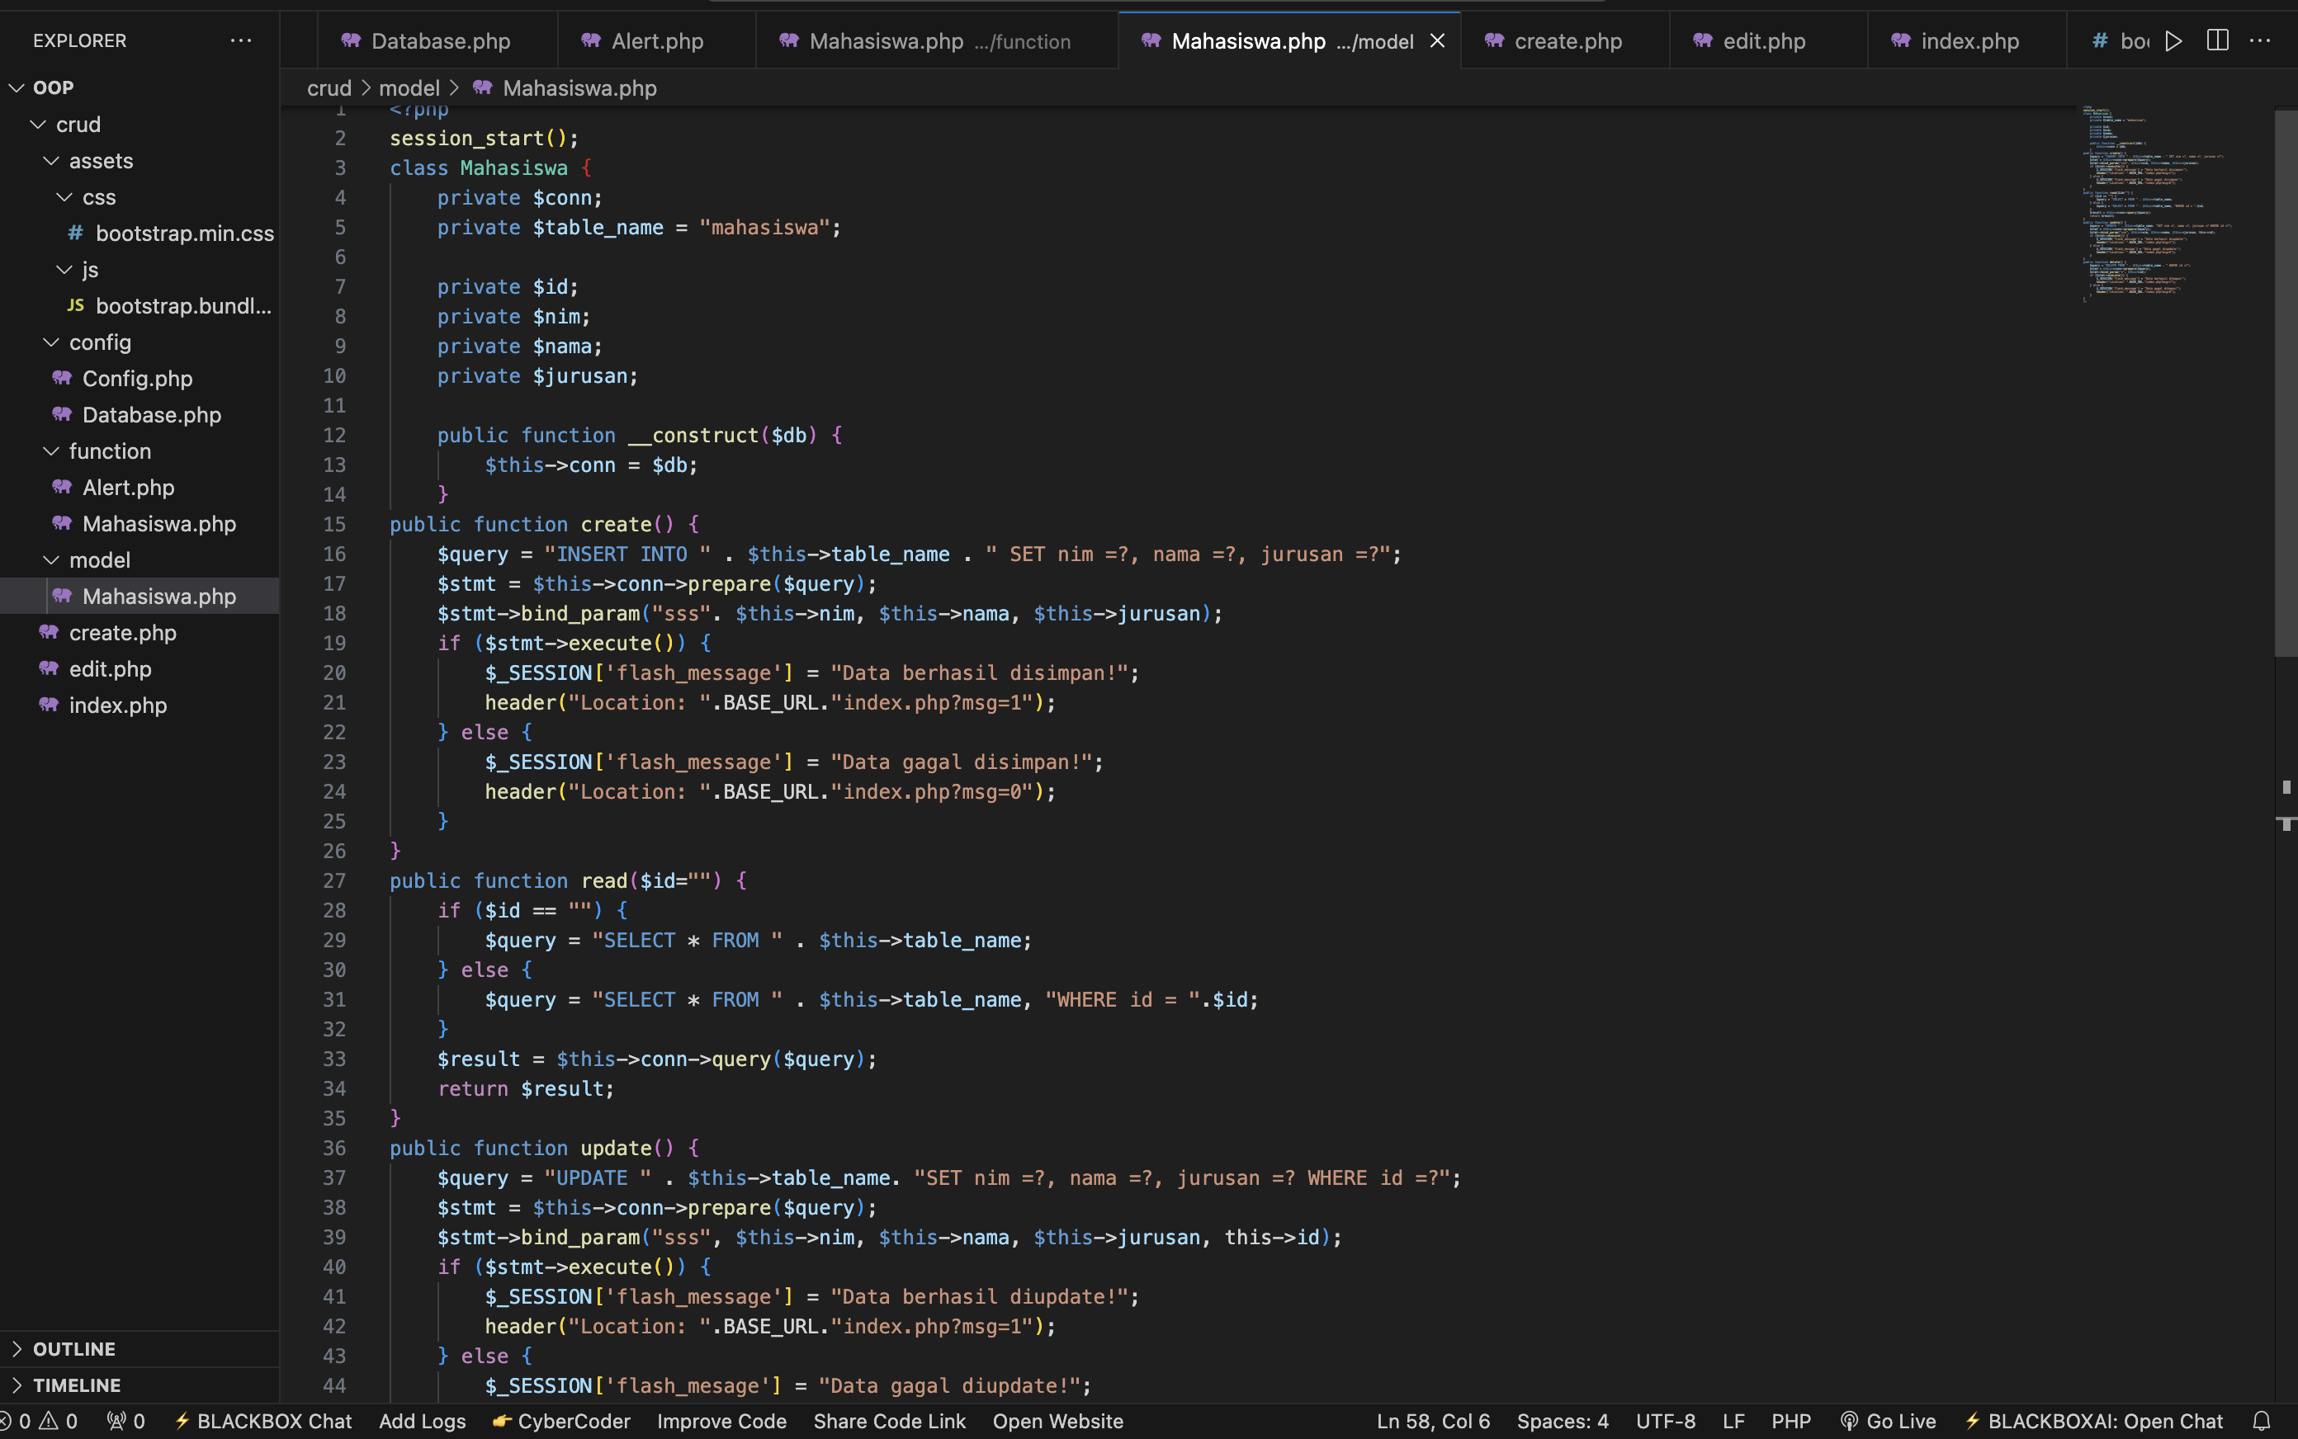The width and height of the screenshot is (2298, 1439).
Task: Toggle the Go Live server
Action: pyautogui.click(x=1890, y=1421)
